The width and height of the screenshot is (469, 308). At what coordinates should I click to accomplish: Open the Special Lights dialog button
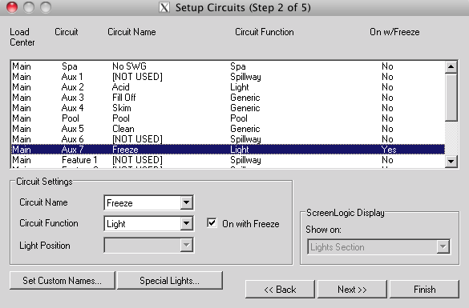[170, 281]
